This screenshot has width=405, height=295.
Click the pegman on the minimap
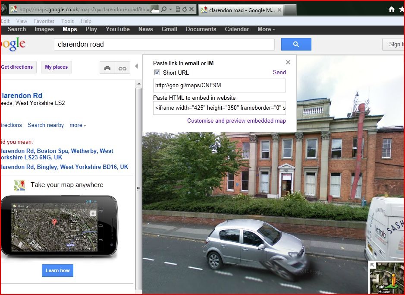pos(393,280)
